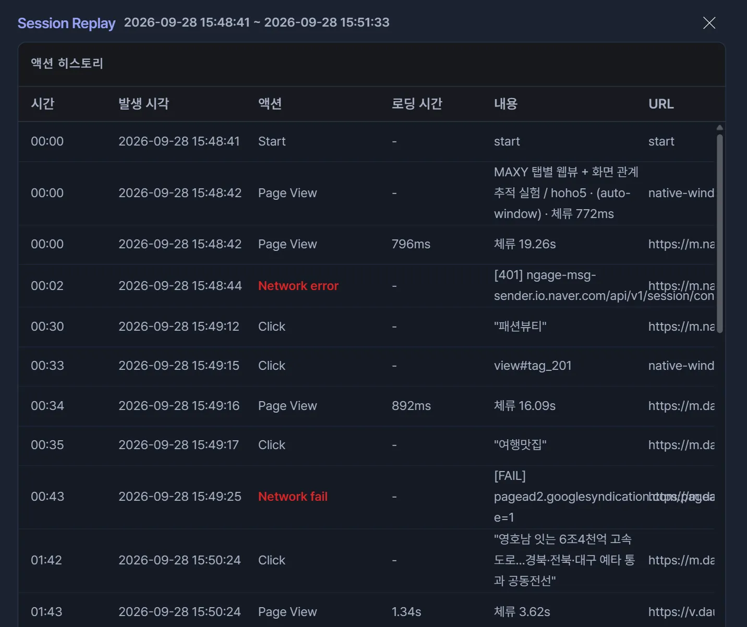This screenshot has width=747, height=627.
Task: Click the red Network fail action
Action: (x=293, y=497)
